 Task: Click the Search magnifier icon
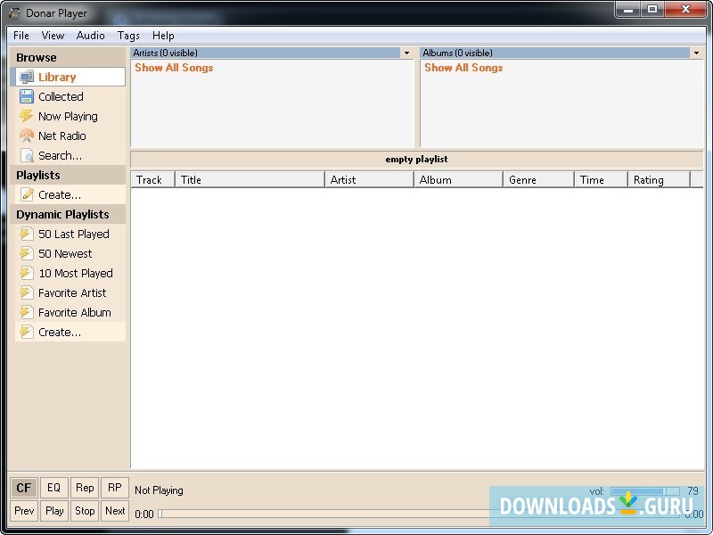(27, 155)
